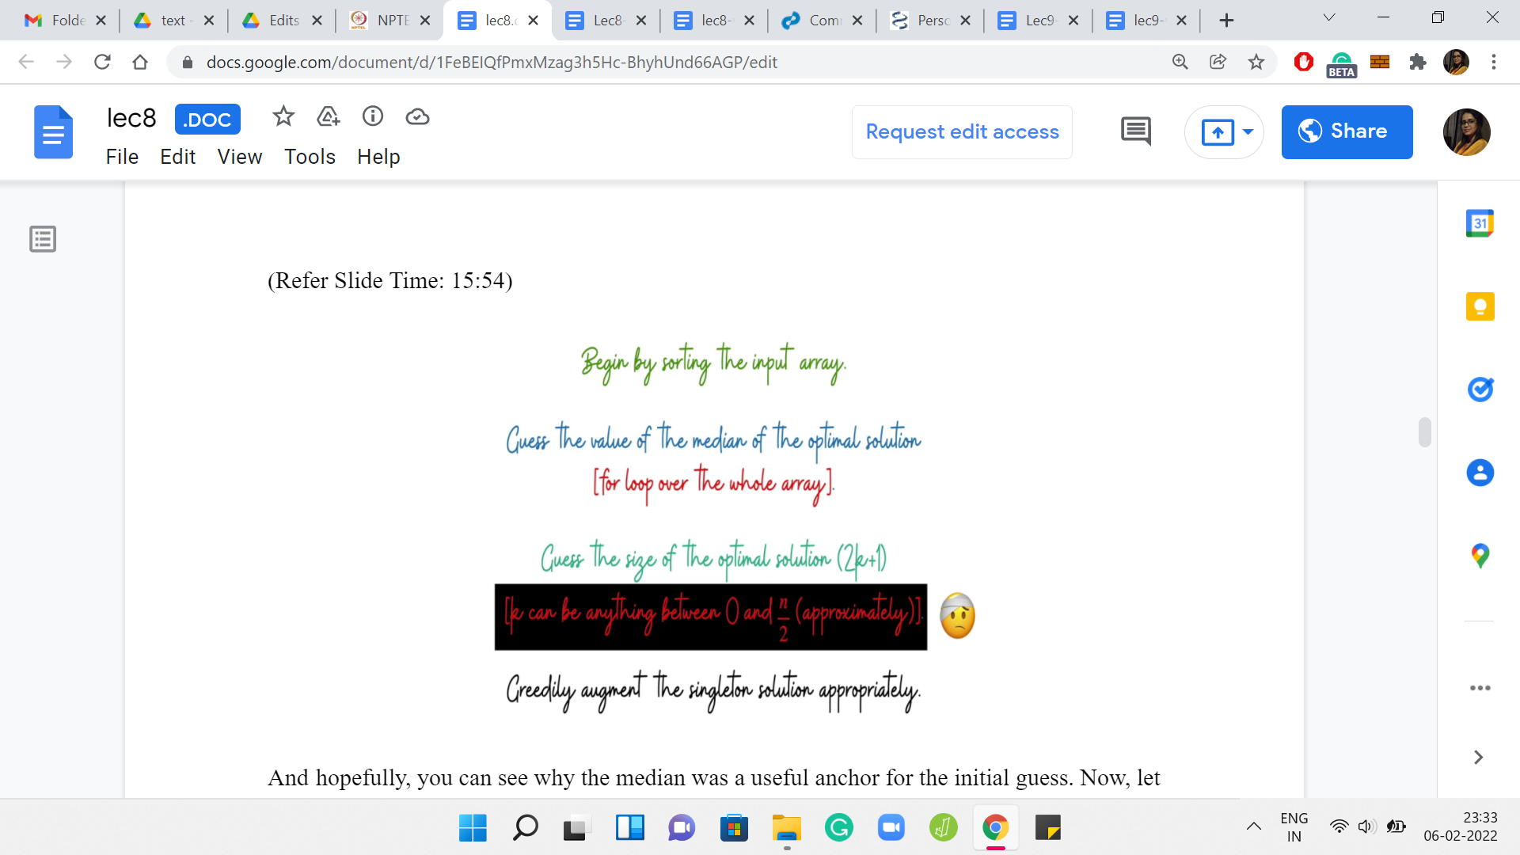The image size is (1520, 855).
Task: Click the document vertical scrollbar thumb
Action: (x=1424, y=432)
